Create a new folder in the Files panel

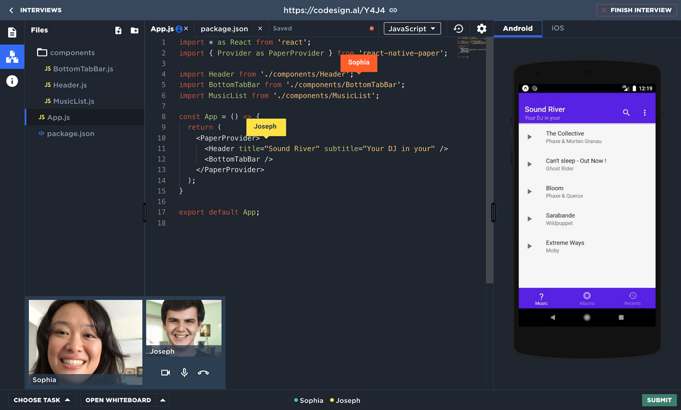click(x=134, y=30)
